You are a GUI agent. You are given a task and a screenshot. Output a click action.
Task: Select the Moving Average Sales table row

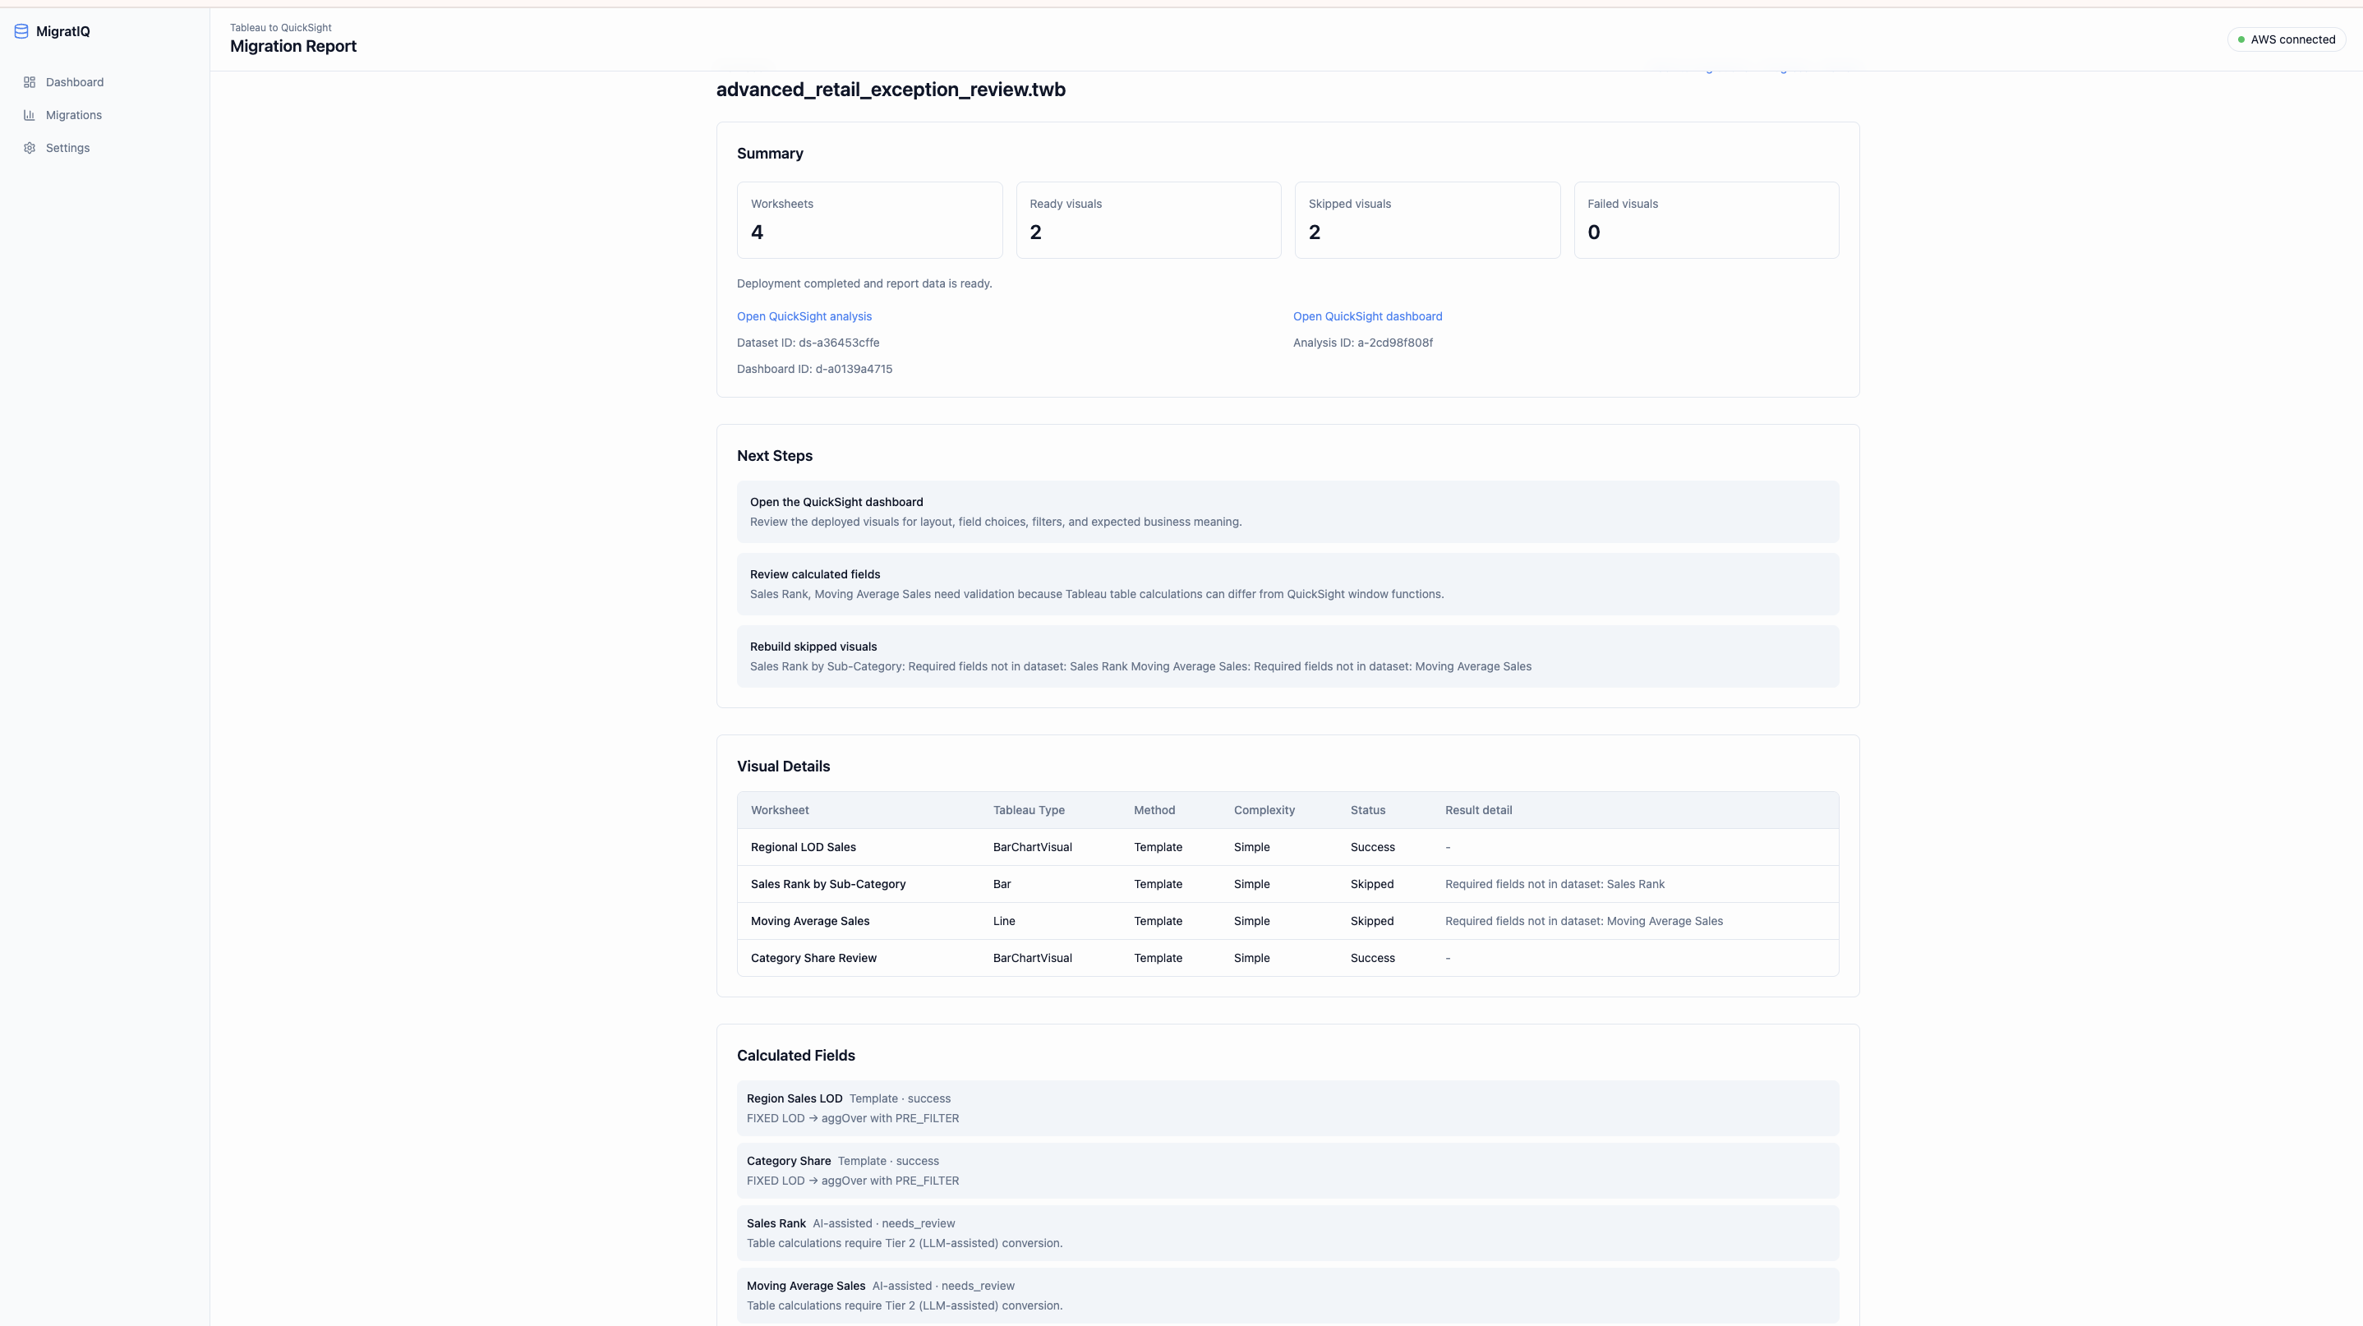point(1288,922)
